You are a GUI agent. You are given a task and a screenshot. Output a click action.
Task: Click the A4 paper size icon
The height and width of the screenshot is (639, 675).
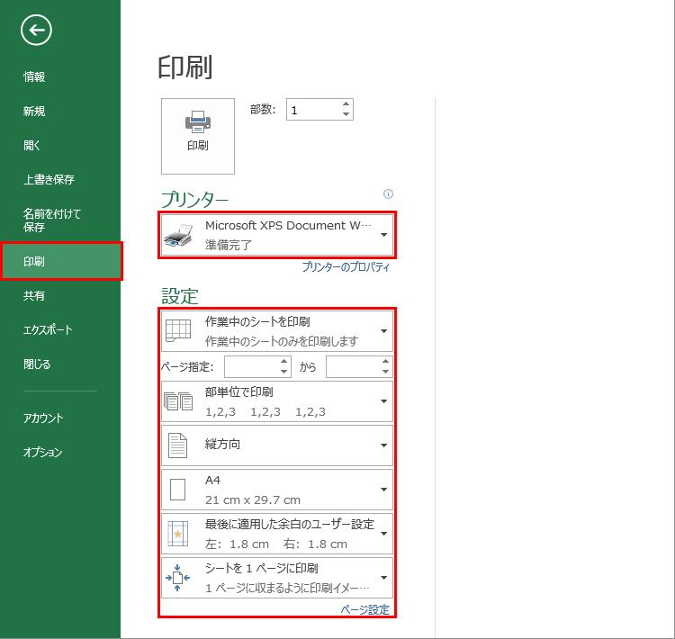click(177, 490)
